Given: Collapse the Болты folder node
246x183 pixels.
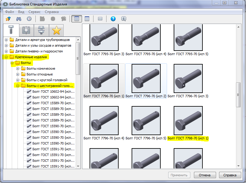Looking at the screenshot, I should pyautogui.click(x=12, y=63).
